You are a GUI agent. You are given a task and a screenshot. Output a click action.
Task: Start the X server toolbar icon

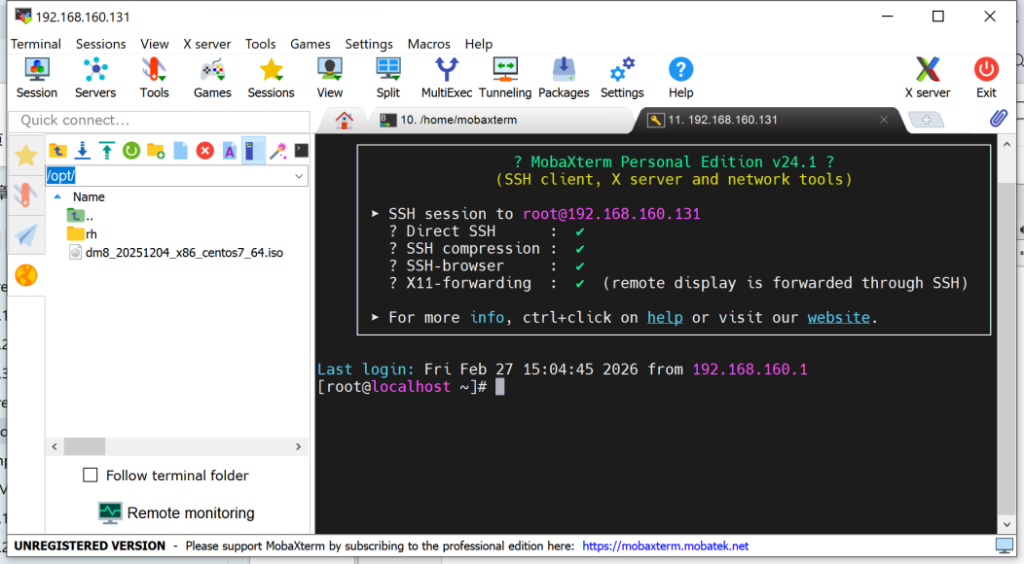click(928, 79)
